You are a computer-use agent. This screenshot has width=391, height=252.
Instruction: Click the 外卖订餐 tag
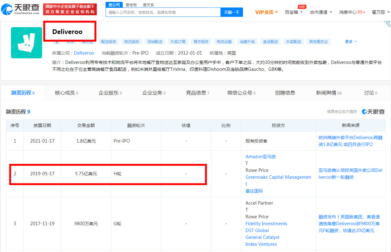[x=178, y=41]
